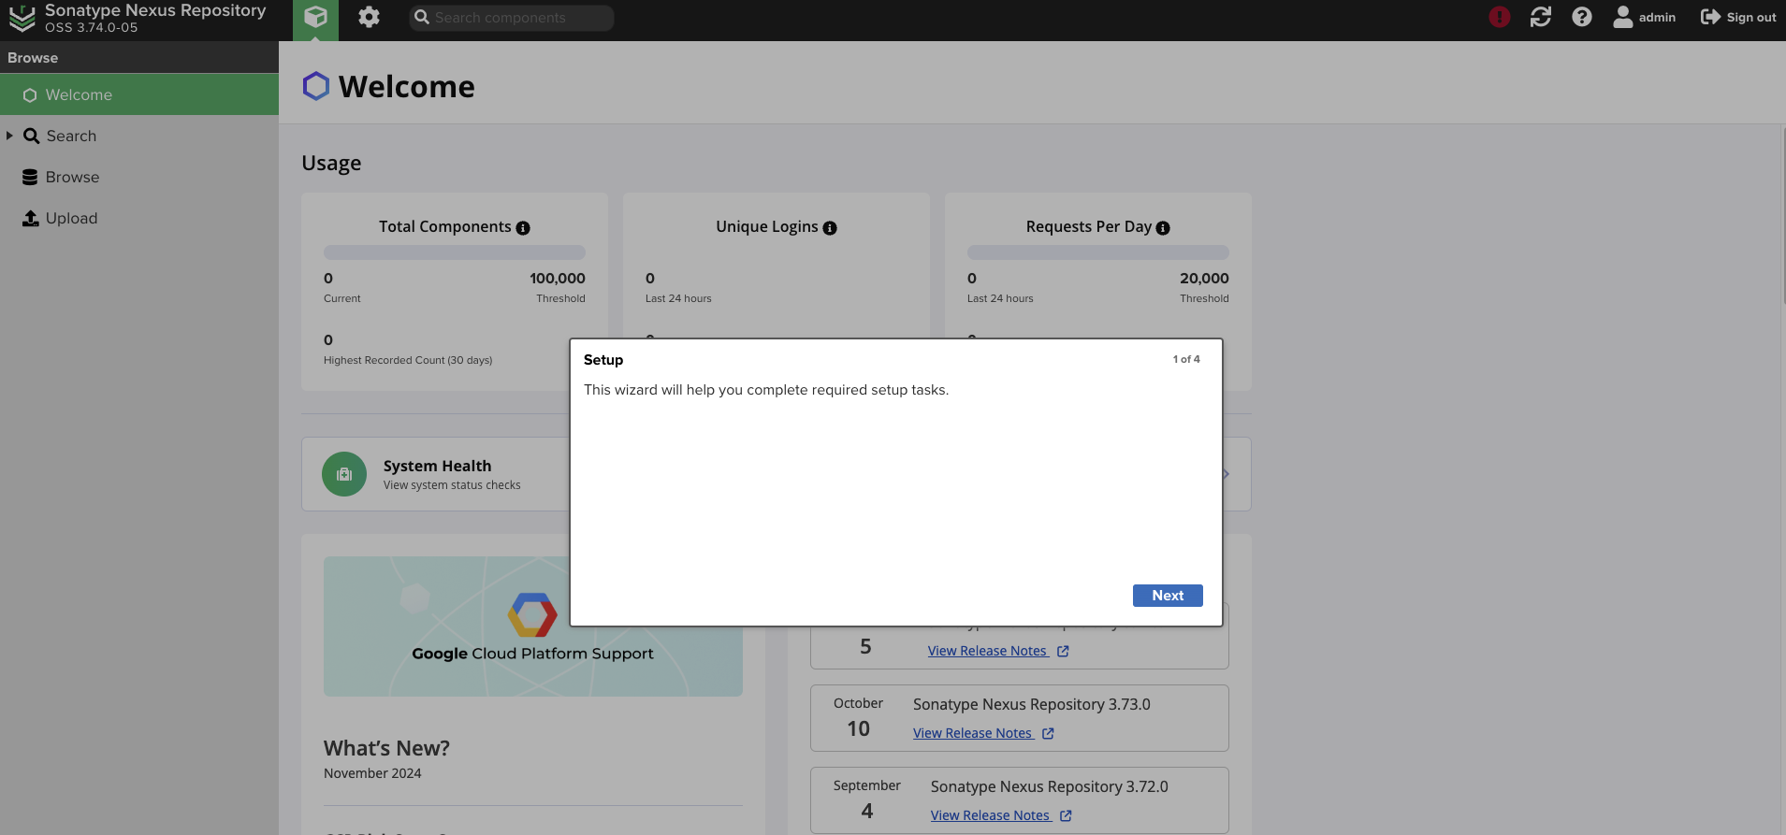Open the Administration gear icon
This screenshot has width=1786, height=835.
(369, 18)
